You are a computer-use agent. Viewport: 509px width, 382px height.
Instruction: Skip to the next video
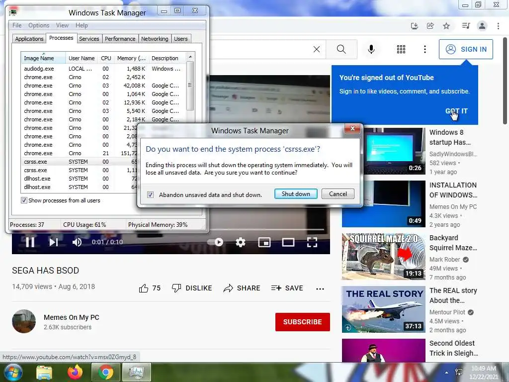54,242
